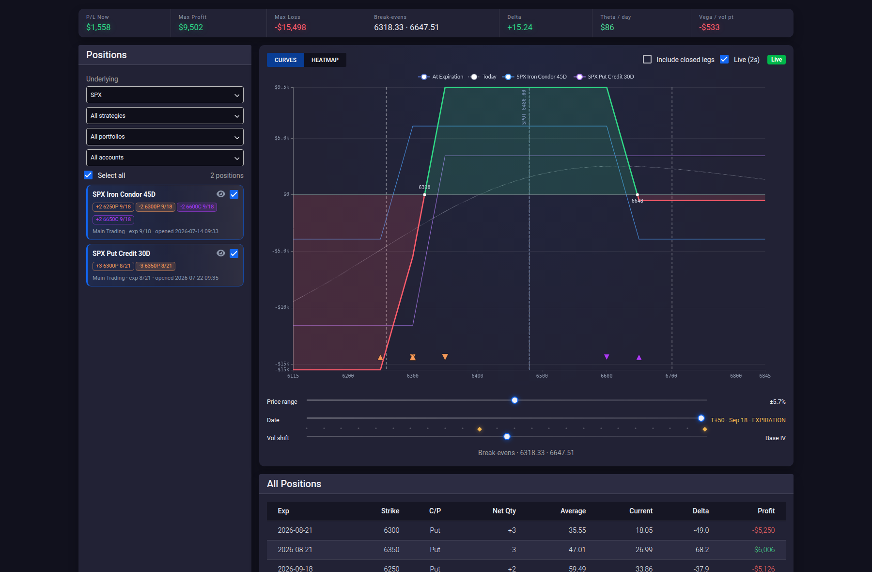Viewport: 872px width, 572px height.
Task: Open the SPX underlying dropdown
Action: [165, 95]
